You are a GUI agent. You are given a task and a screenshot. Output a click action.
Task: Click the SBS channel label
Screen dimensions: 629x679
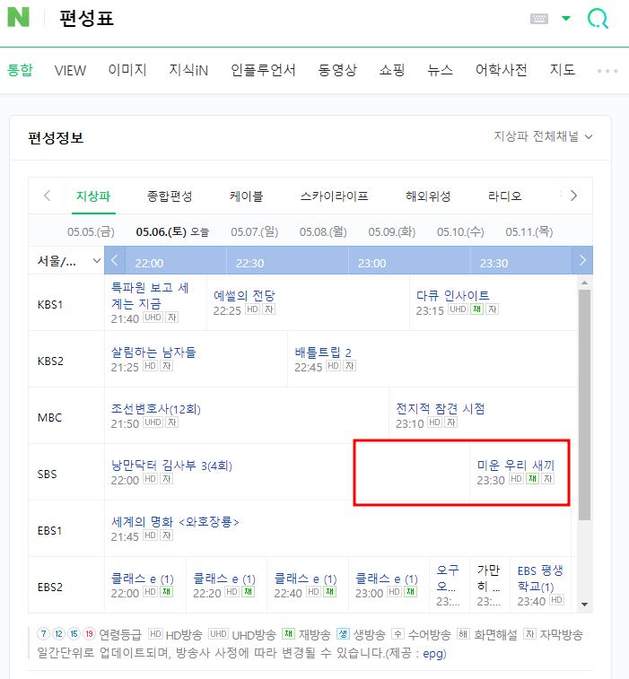47,474
